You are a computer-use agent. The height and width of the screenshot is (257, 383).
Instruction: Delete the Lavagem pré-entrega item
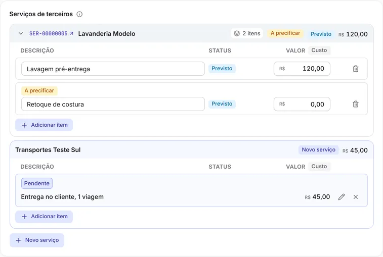(x=356, y=69)
